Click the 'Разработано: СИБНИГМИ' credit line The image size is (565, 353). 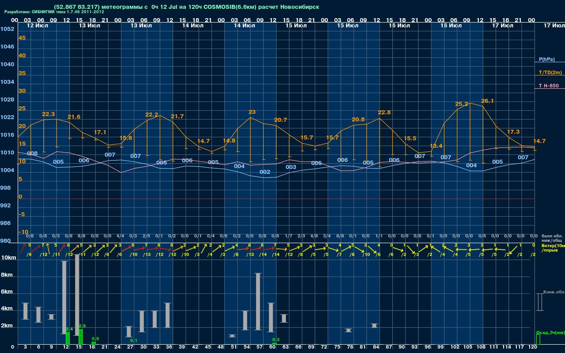[54, 12]
